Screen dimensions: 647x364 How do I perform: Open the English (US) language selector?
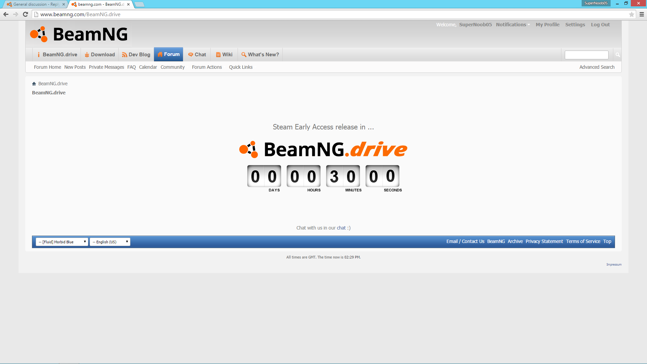click(x=110, y=242)
